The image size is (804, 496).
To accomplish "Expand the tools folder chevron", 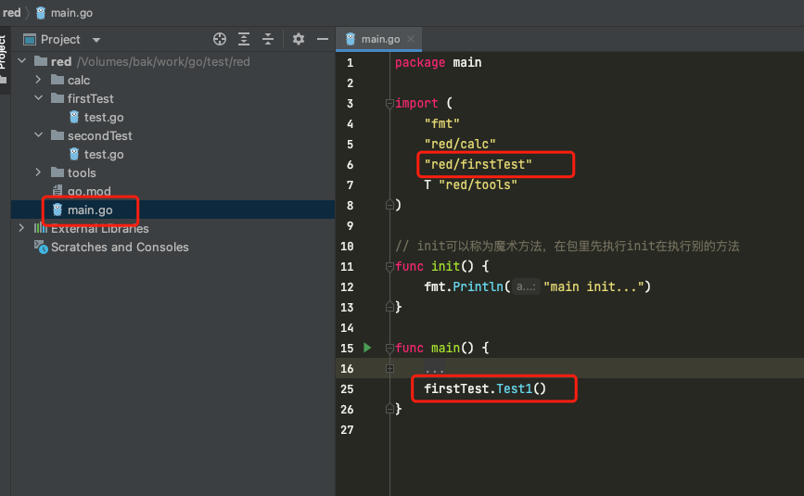I will point(38,172).
